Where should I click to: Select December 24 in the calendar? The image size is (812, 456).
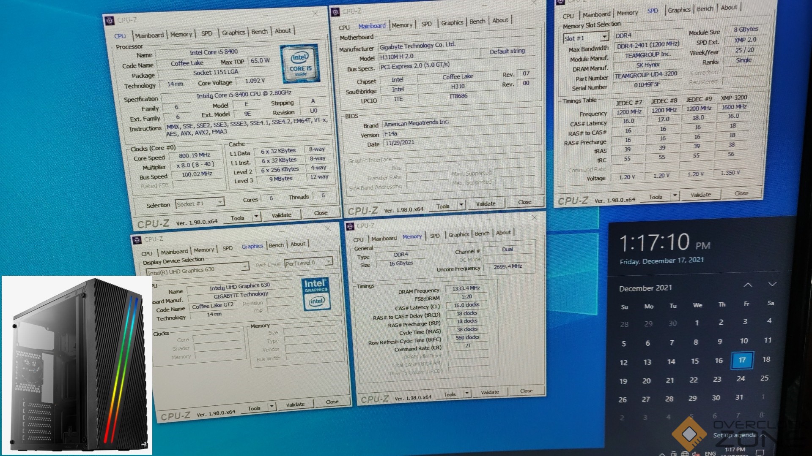click(x=741, y=379)
